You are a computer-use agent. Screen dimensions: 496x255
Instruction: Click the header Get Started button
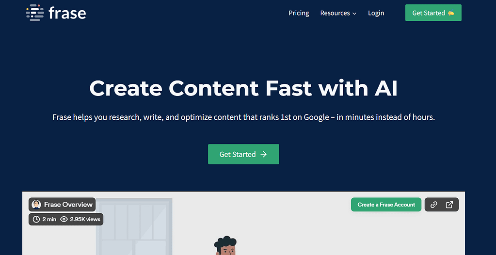pos(433,13)
